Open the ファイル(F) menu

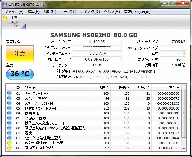tap(14, 12)
